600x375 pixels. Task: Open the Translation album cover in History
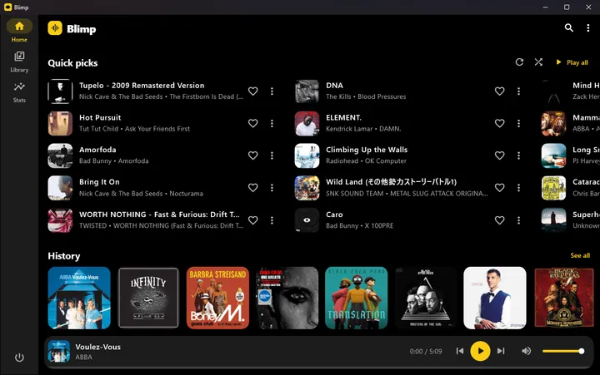click(x=357, y=298)
